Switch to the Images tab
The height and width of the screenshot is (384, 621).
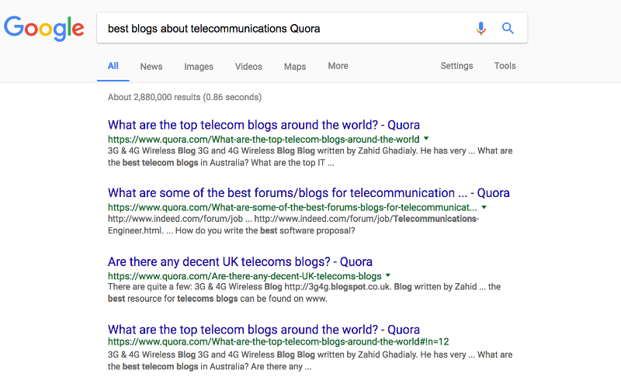[x=199, y=67]
